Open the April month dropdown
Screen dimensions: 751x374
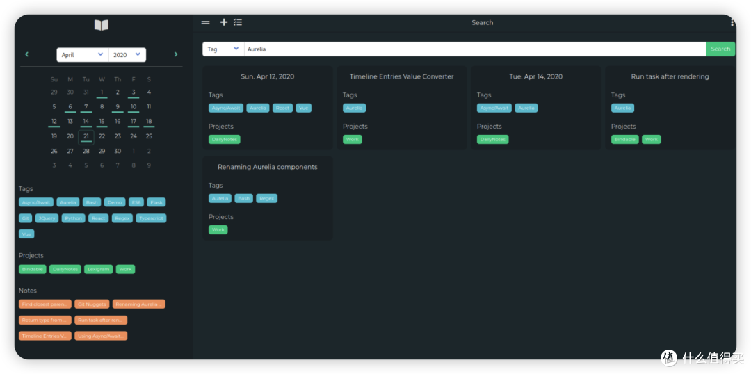click(82, 55)
